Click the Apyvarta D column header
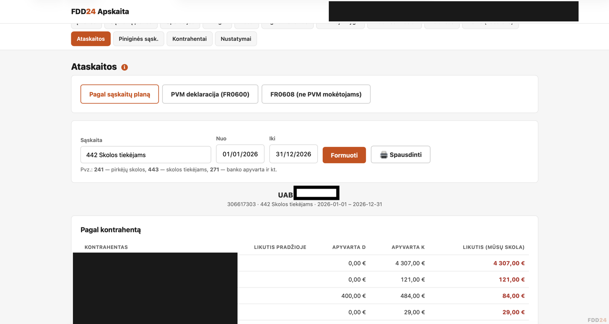609x324 pixels. (349, 247)
